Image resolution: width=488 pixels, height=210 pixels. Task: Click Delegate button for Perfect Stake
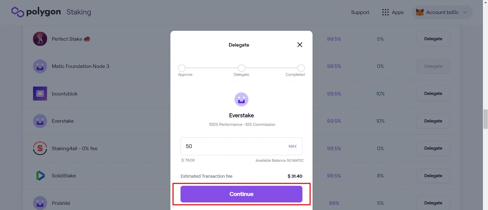click(x=433, y=39)
